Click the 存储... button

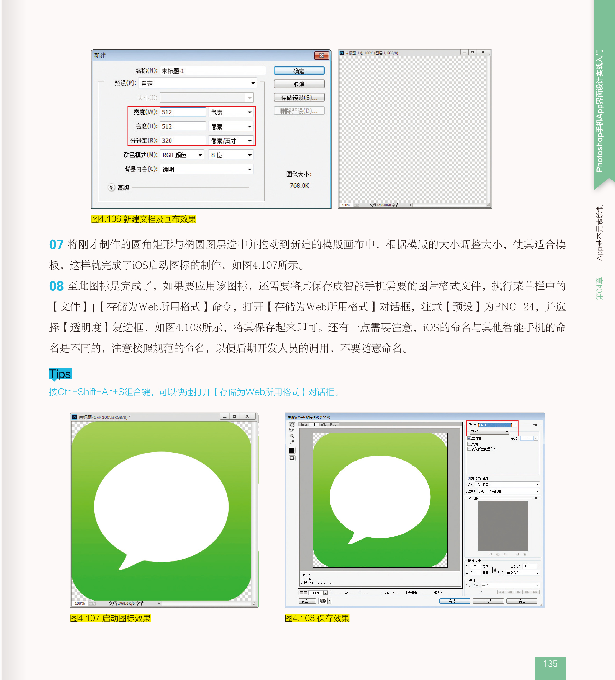pos(454,601)
